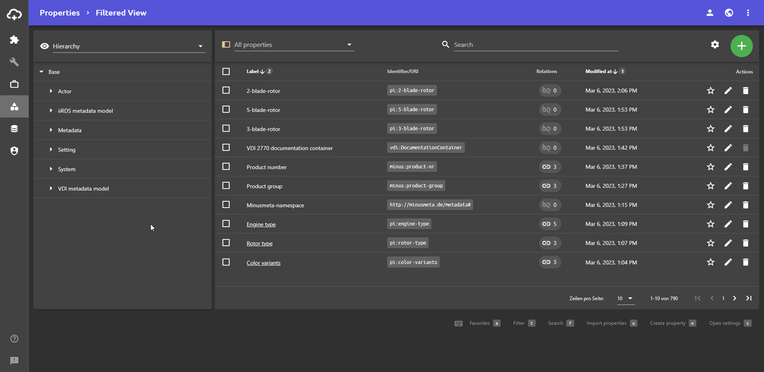The image size is (764, 372).
Task: Sort by Modified at column header
Action: [598, 71]
